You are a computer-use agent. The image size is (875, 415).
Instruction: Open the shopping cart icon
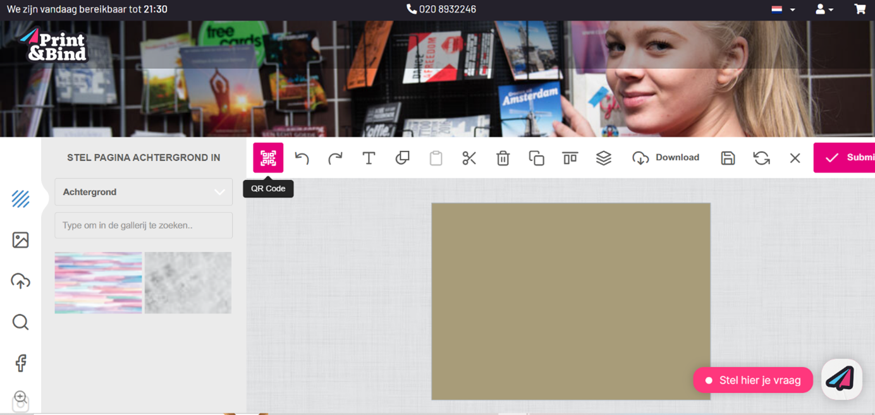pos(860,9)
